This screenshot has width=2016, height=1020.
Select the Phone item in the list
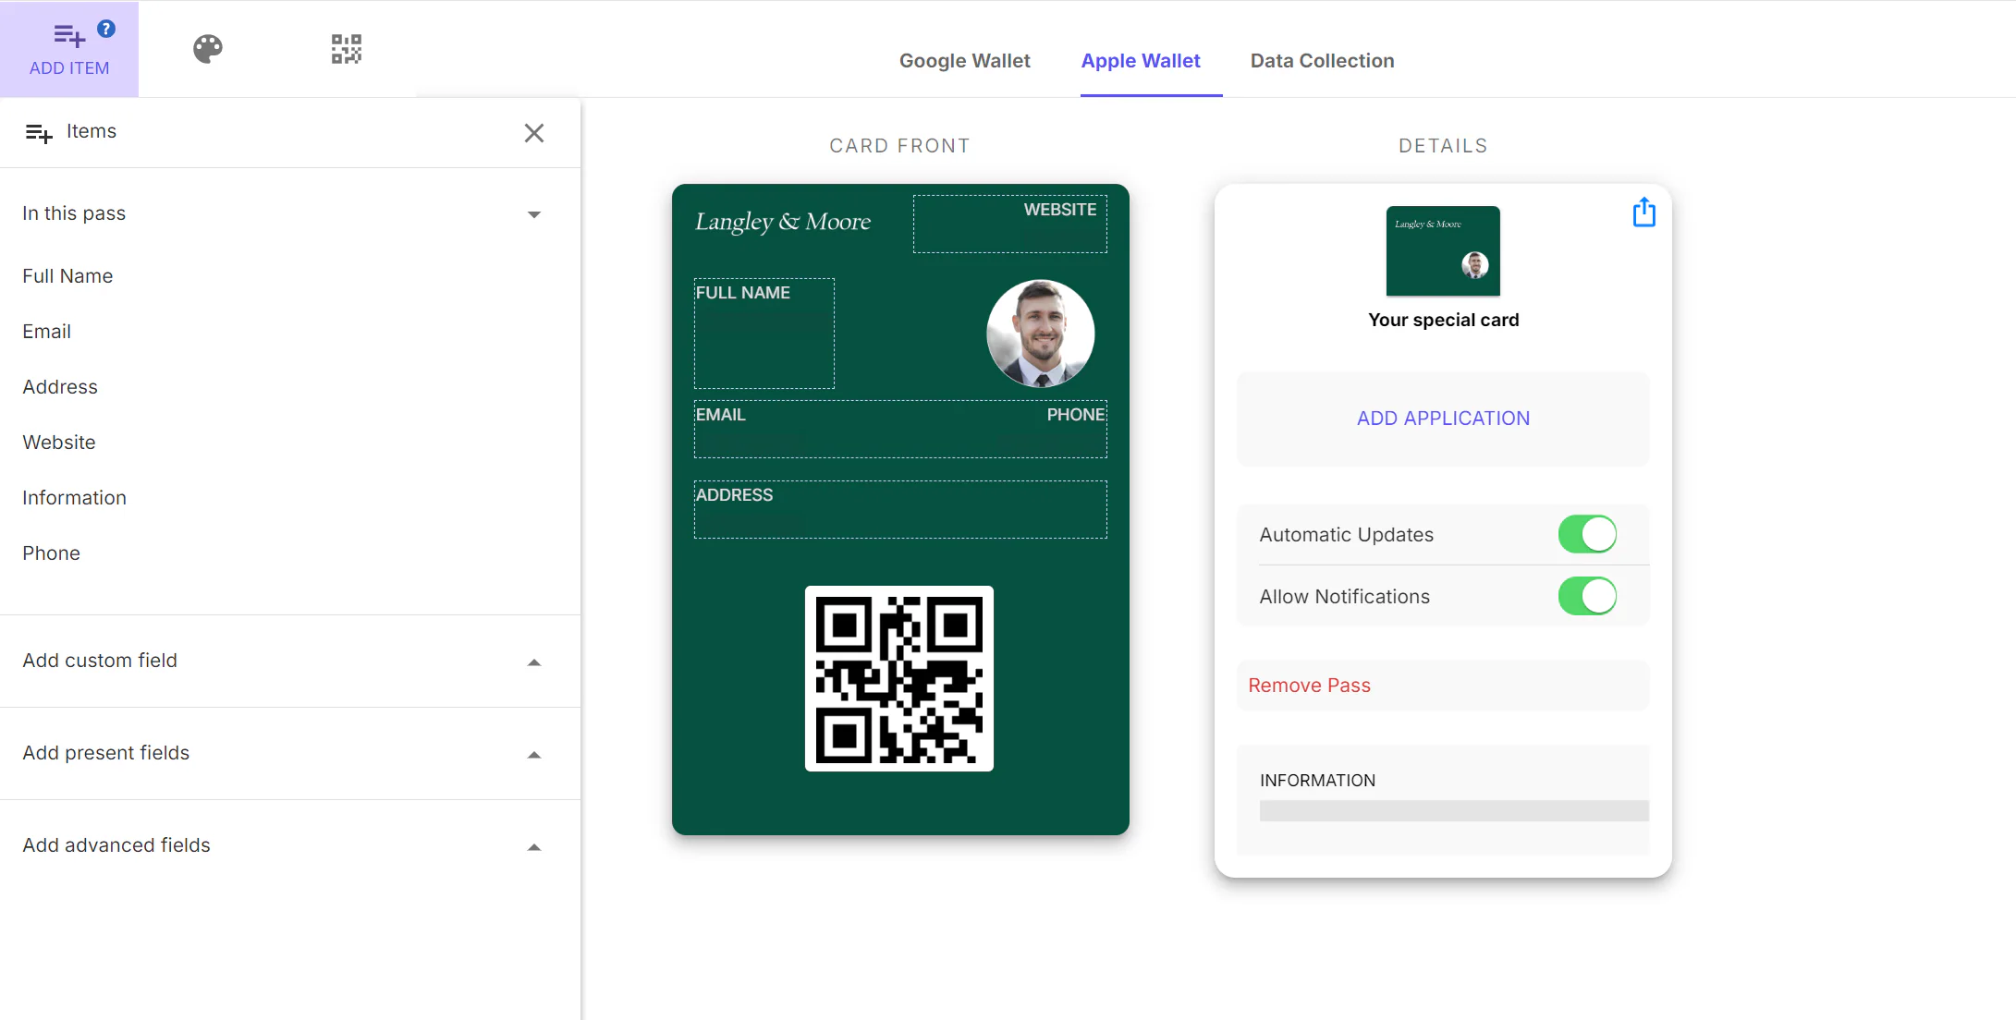point(51,553)
